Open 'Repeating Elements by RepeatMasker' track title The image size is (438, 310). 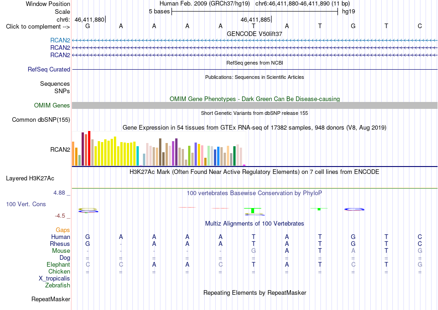[255, 293]
